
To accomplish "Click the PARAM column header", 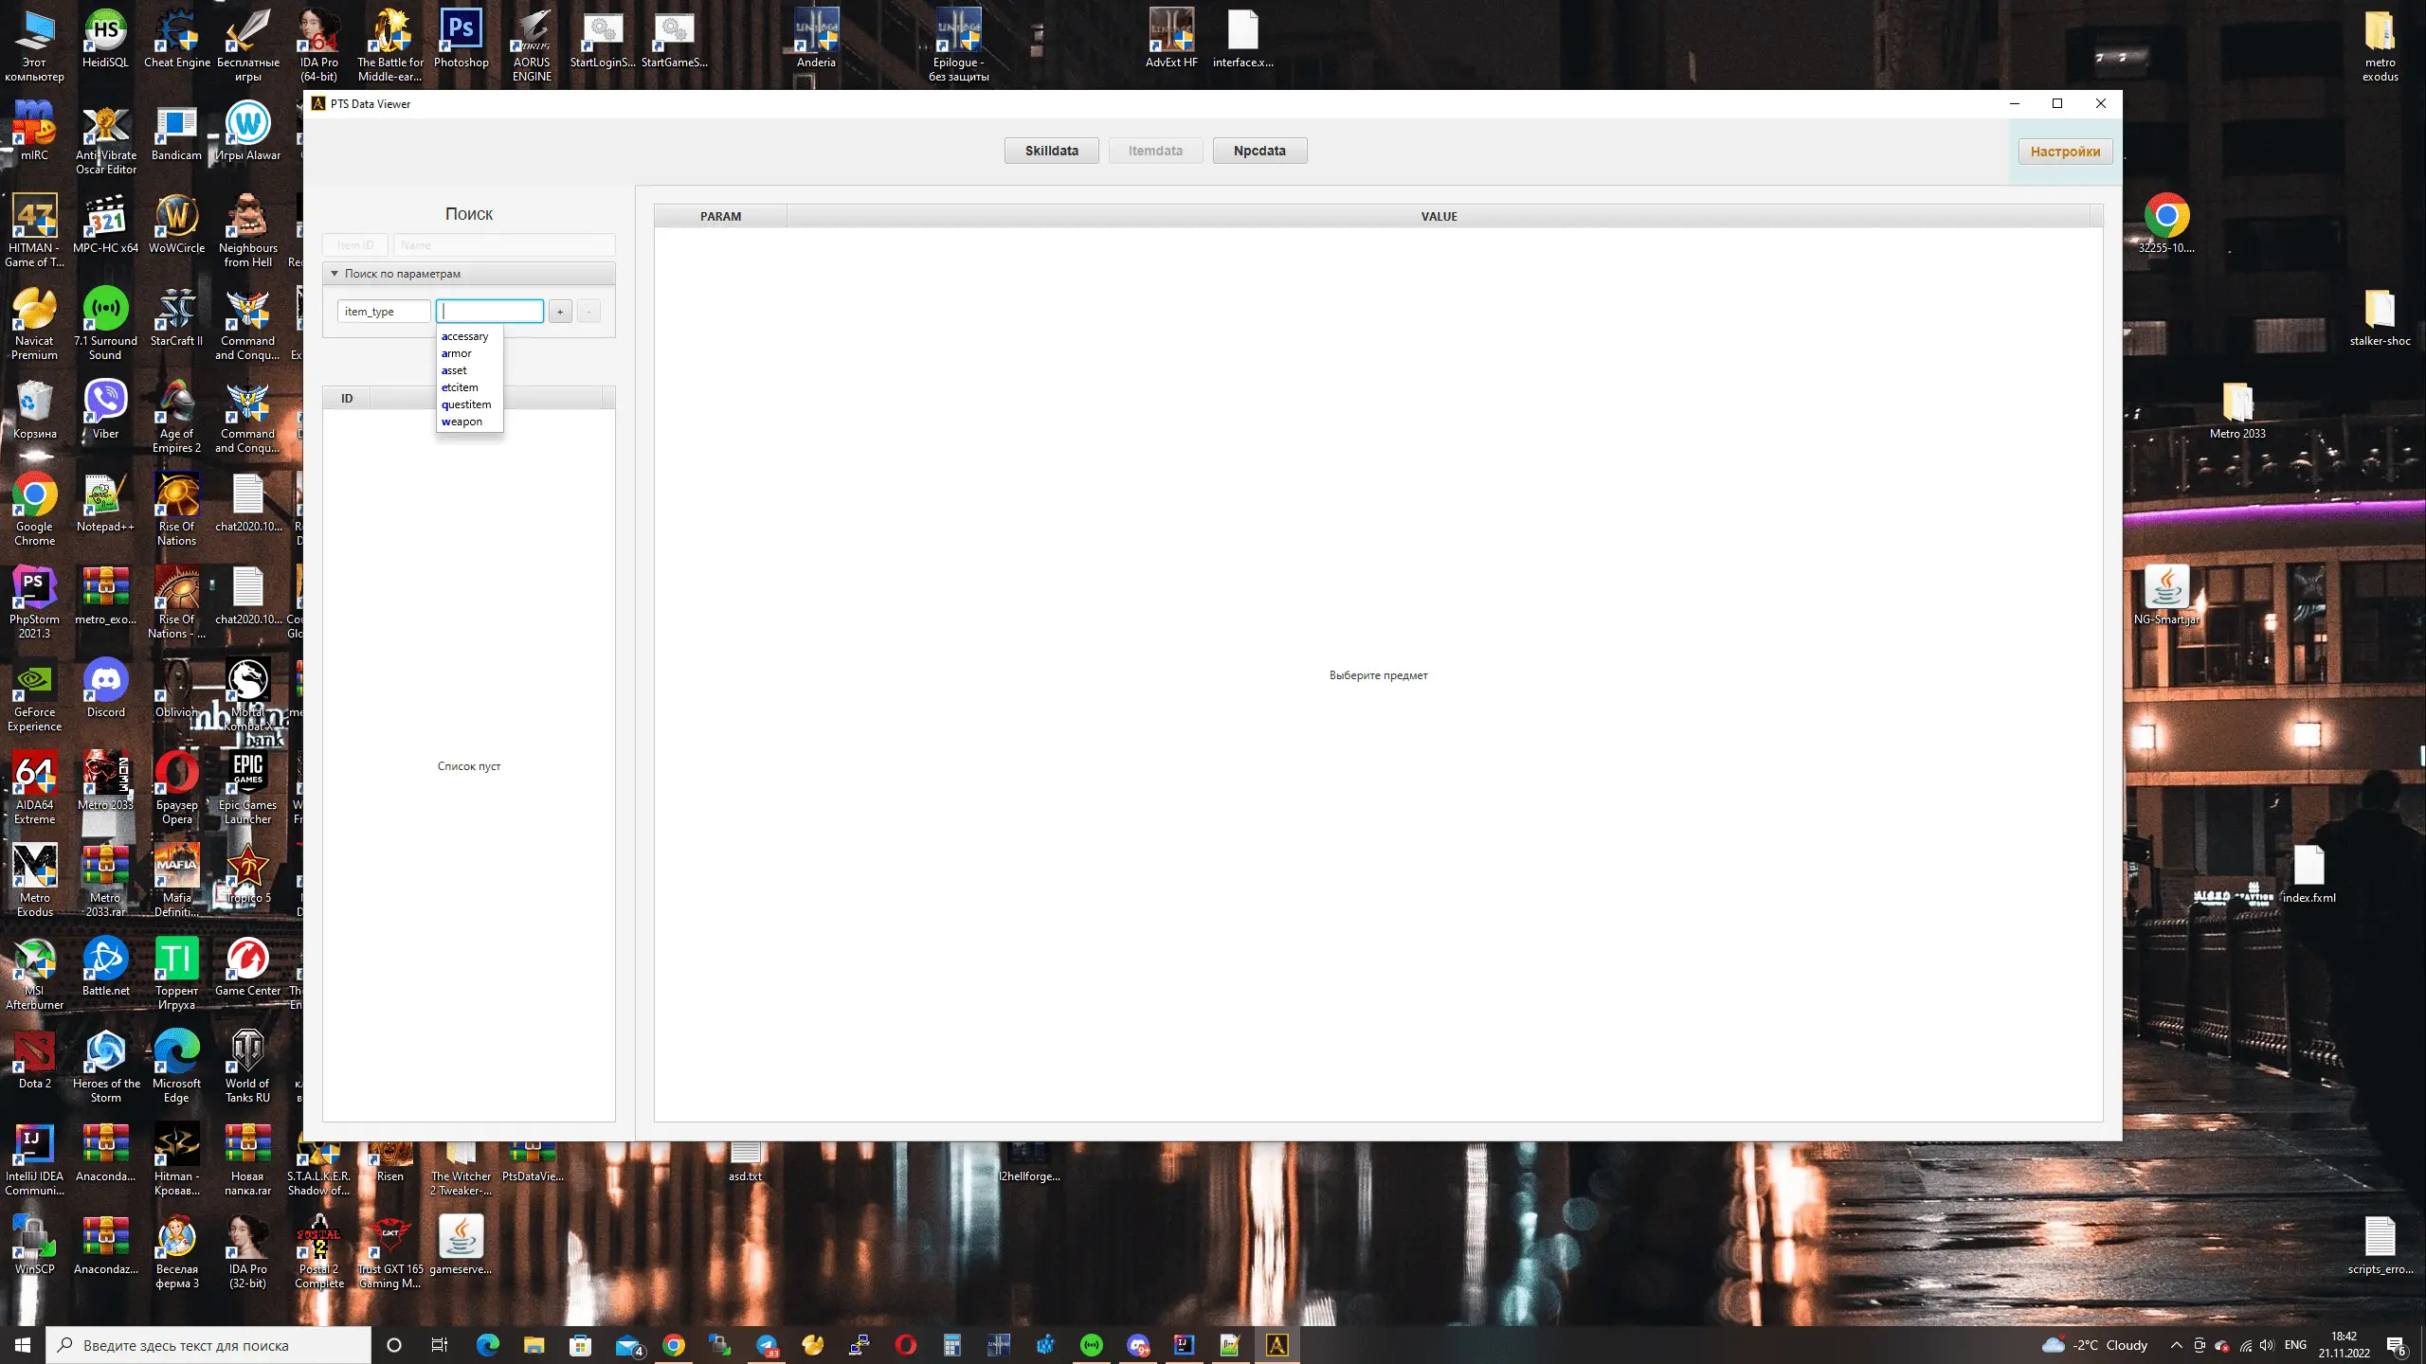I will 720,216.
